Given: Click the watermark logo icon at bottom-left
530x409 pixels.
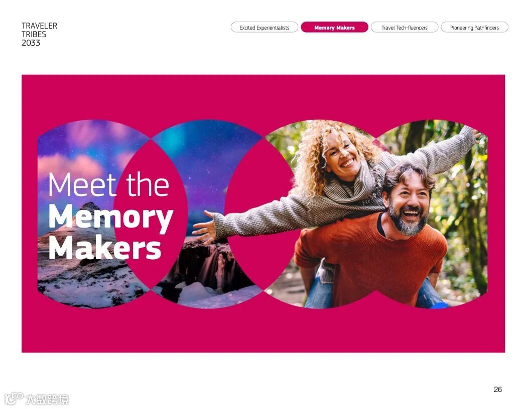Looking at the screenshot, I should [14, 398].
